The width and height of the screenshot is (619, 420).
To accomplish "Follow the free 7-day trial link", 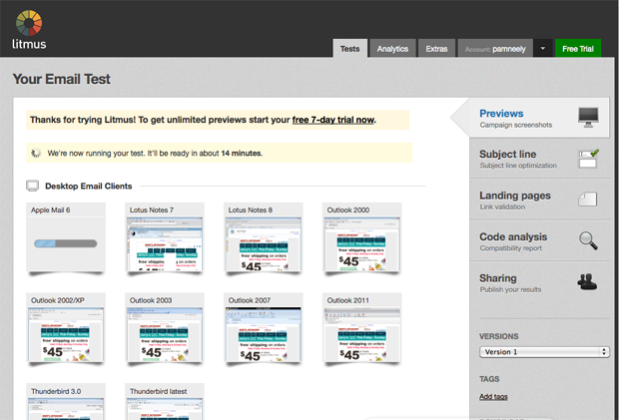I will pos(333,120).
